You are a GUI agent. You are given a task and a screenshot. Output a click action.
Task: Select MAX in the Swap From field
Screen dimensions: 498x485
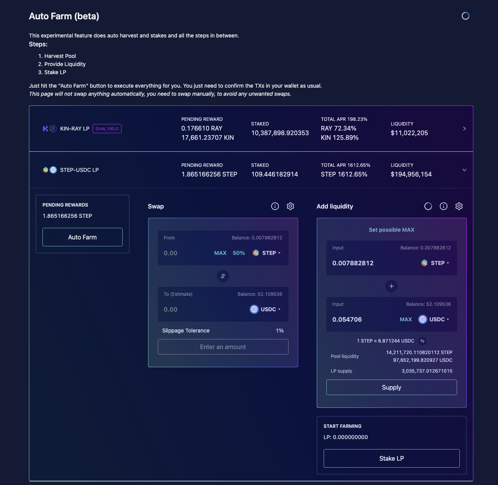(x=220, y=253)
